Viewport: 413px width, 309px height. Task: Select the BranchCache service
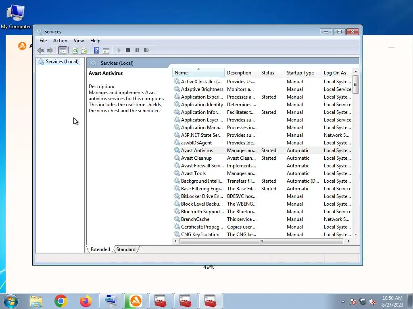point(263,219)
